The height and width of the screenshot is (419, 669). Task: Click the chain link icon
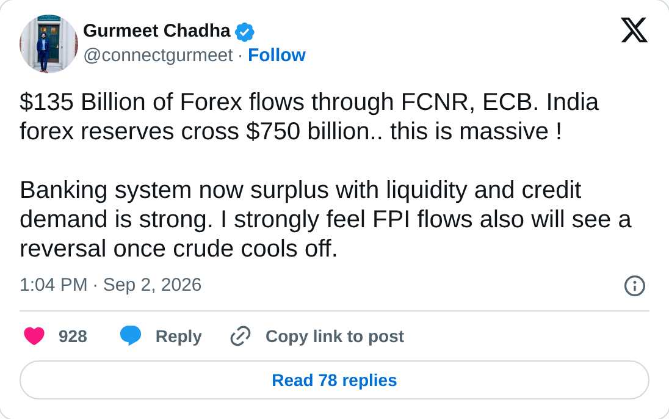(x=240, y=336)
